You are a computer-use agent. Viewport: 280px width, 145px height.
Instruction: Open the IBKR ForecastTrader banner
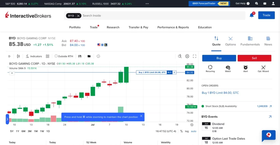click(209, 3)
